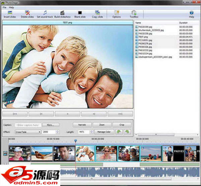Image resolution: width=201 pixels, height=186 pixels.
Task: Open the File menu
Action: tap(4, 7)
